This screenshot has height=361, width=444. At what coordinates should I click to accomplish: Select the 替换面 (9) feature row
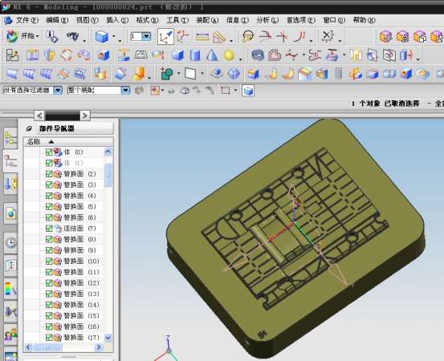point(63,250)
